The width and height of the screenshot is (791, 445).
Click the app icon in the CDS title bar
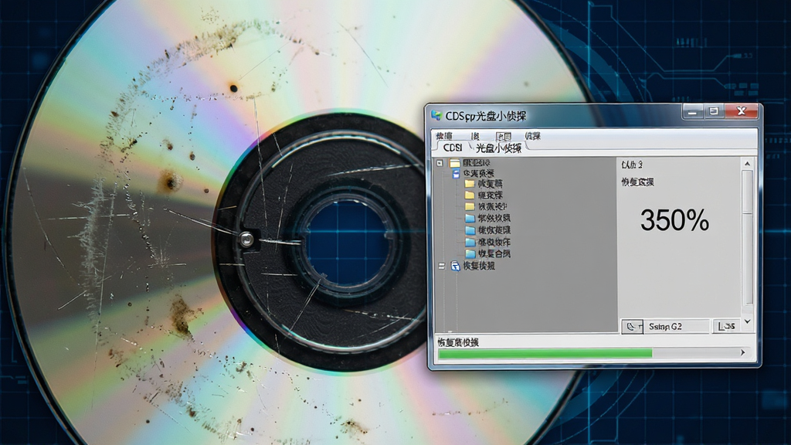[x=436, y=116]
